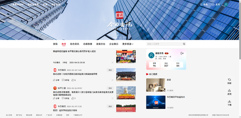Click the 刷新 refresh icon
This screenshot has width=241, height=118.
229,80
